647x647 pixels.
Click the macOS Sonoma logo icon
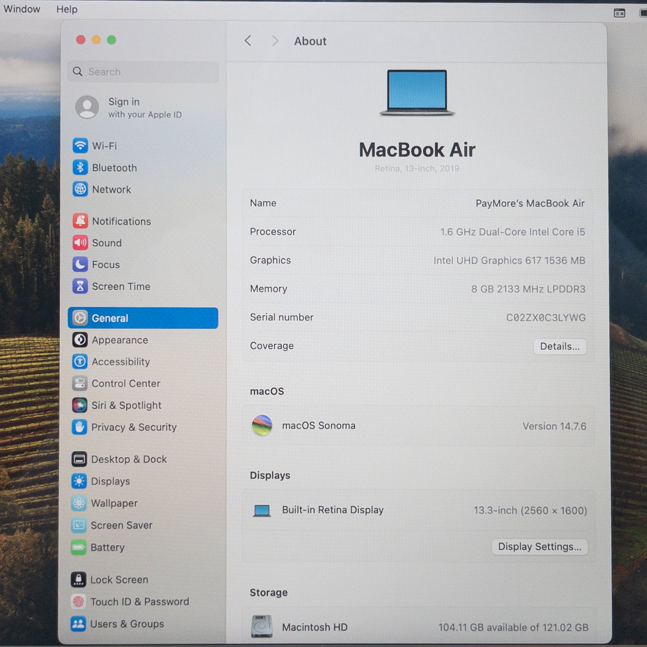[262, 425]
